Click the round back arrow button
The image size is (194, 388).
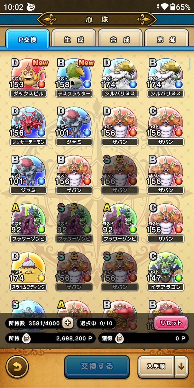[17, 367]
